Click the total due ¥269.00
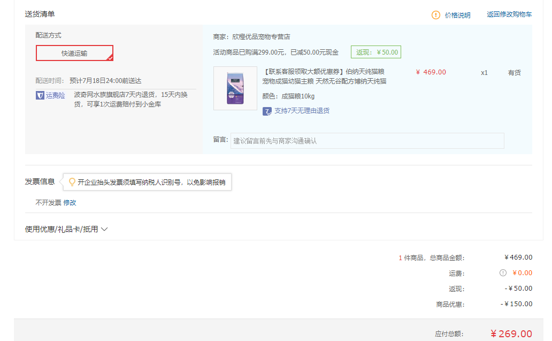552x341 pixels. point(511,334)
